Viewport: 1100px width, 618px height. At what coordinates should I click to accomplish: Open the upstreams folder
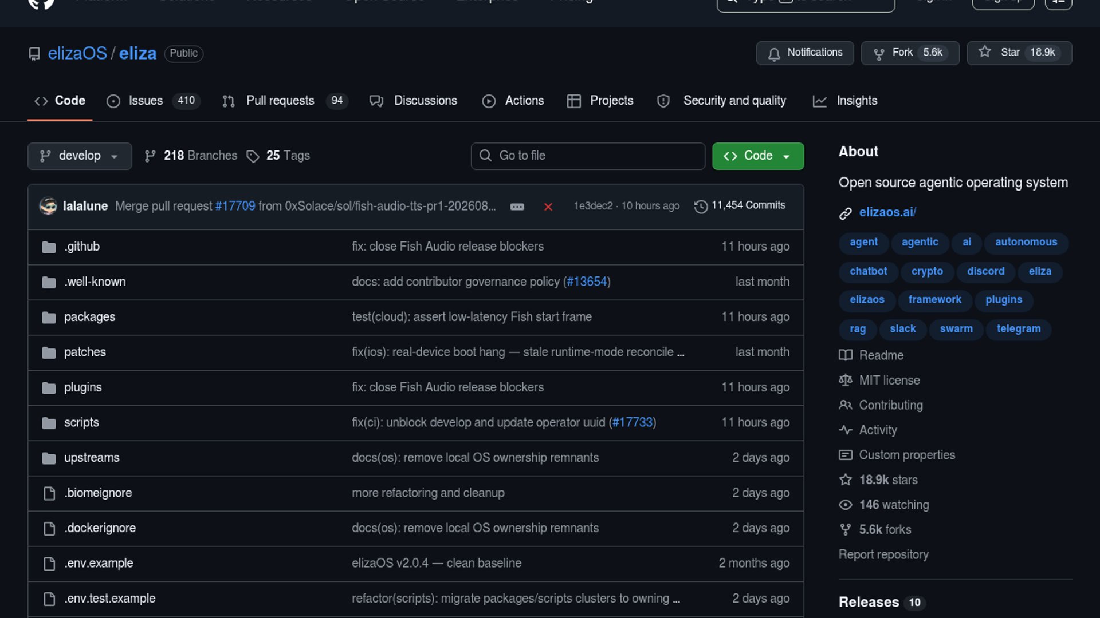point(92,458)
